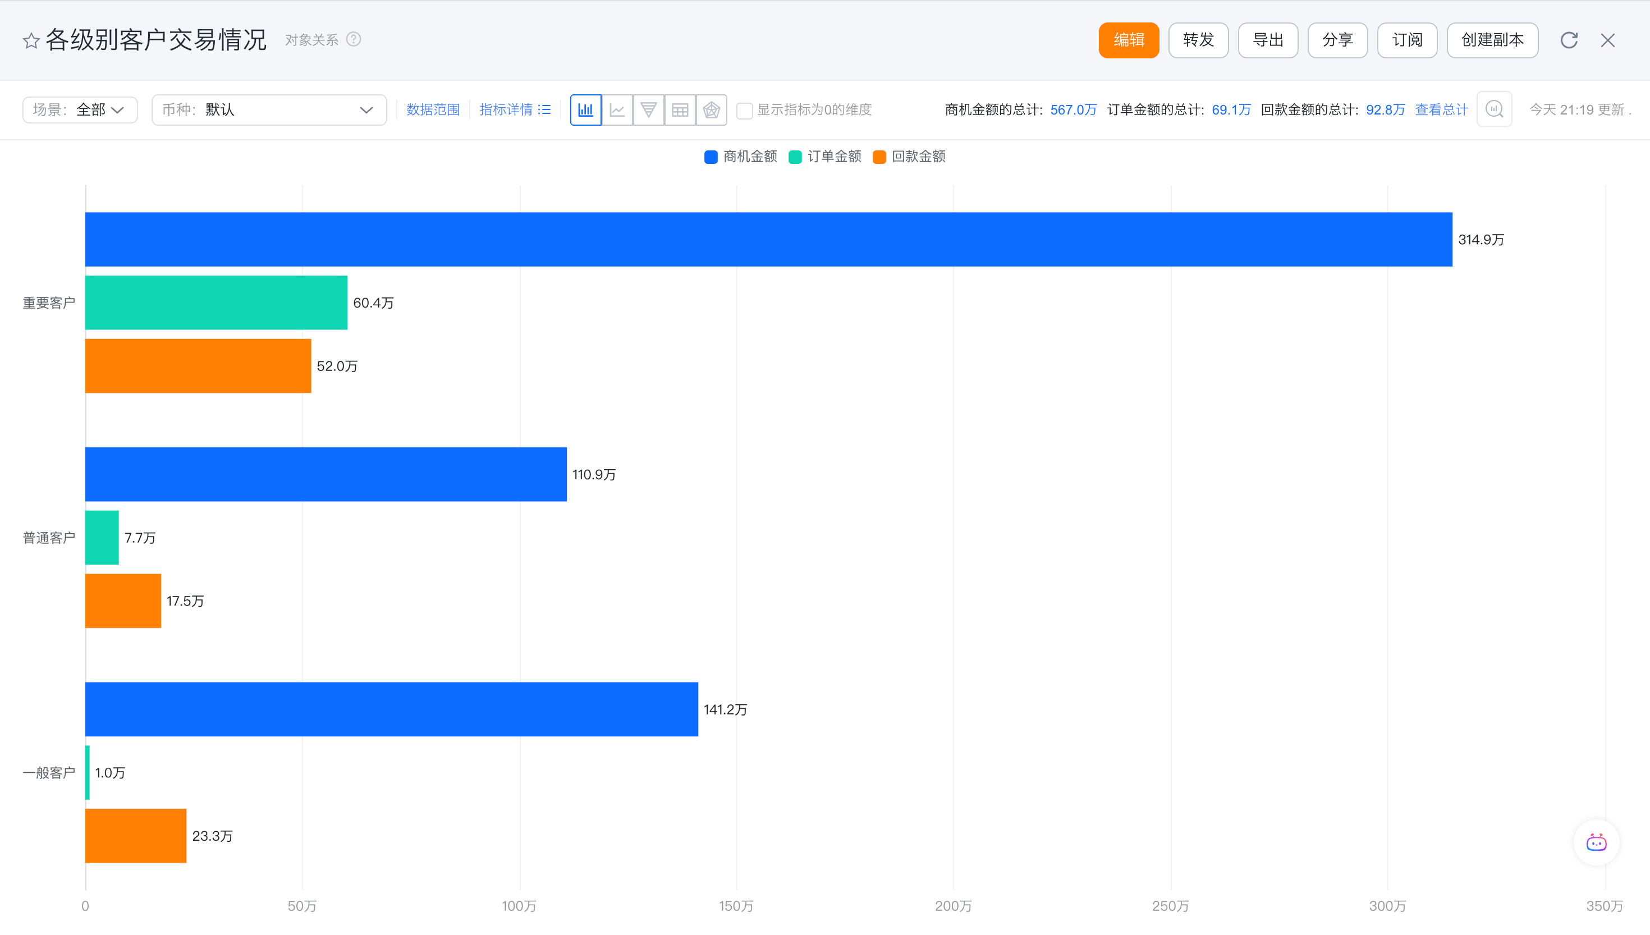The image size is (1650, 935).
Task: Switch to line chart view
Action: point(617,110)
